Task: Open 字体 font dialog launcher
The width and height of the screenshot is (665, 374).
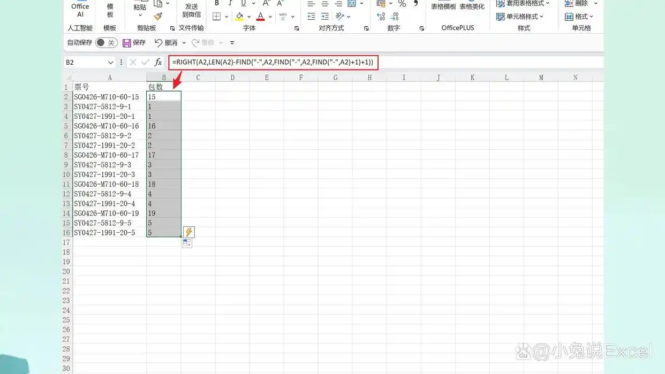Action: pos(297,28)
